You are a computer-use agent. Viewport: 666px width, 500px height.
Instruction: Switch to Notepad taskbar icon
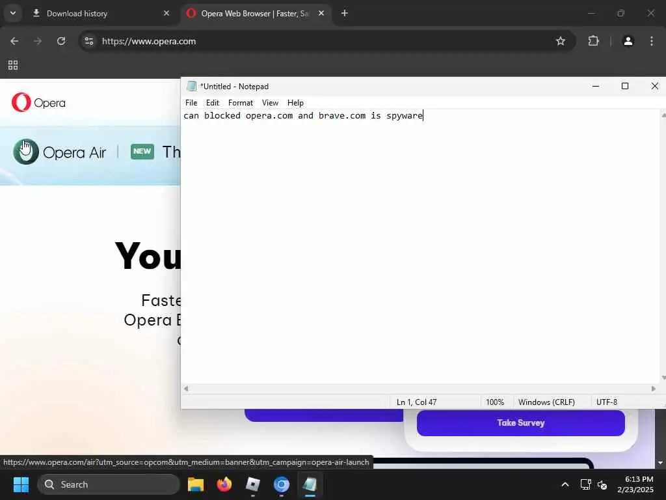tap(310, 484)
